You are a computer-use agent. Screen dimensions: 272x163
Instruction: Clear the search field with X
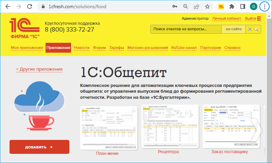pos(250,29)
